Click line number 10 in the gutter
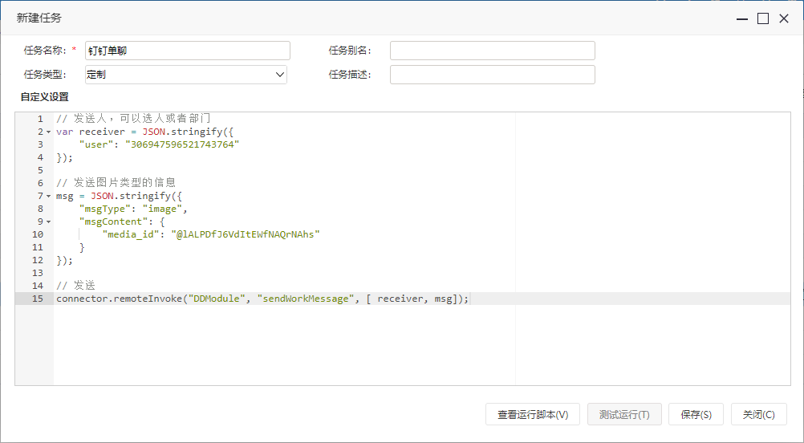 [x=38, y=234]
